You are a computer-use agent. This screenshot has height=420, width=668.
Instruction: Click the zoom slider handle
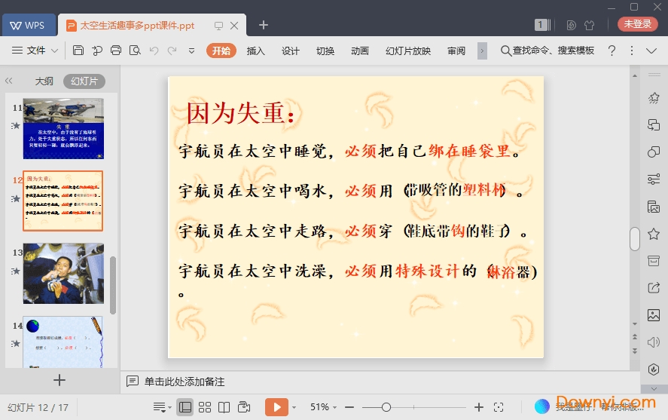pos(386,407)
